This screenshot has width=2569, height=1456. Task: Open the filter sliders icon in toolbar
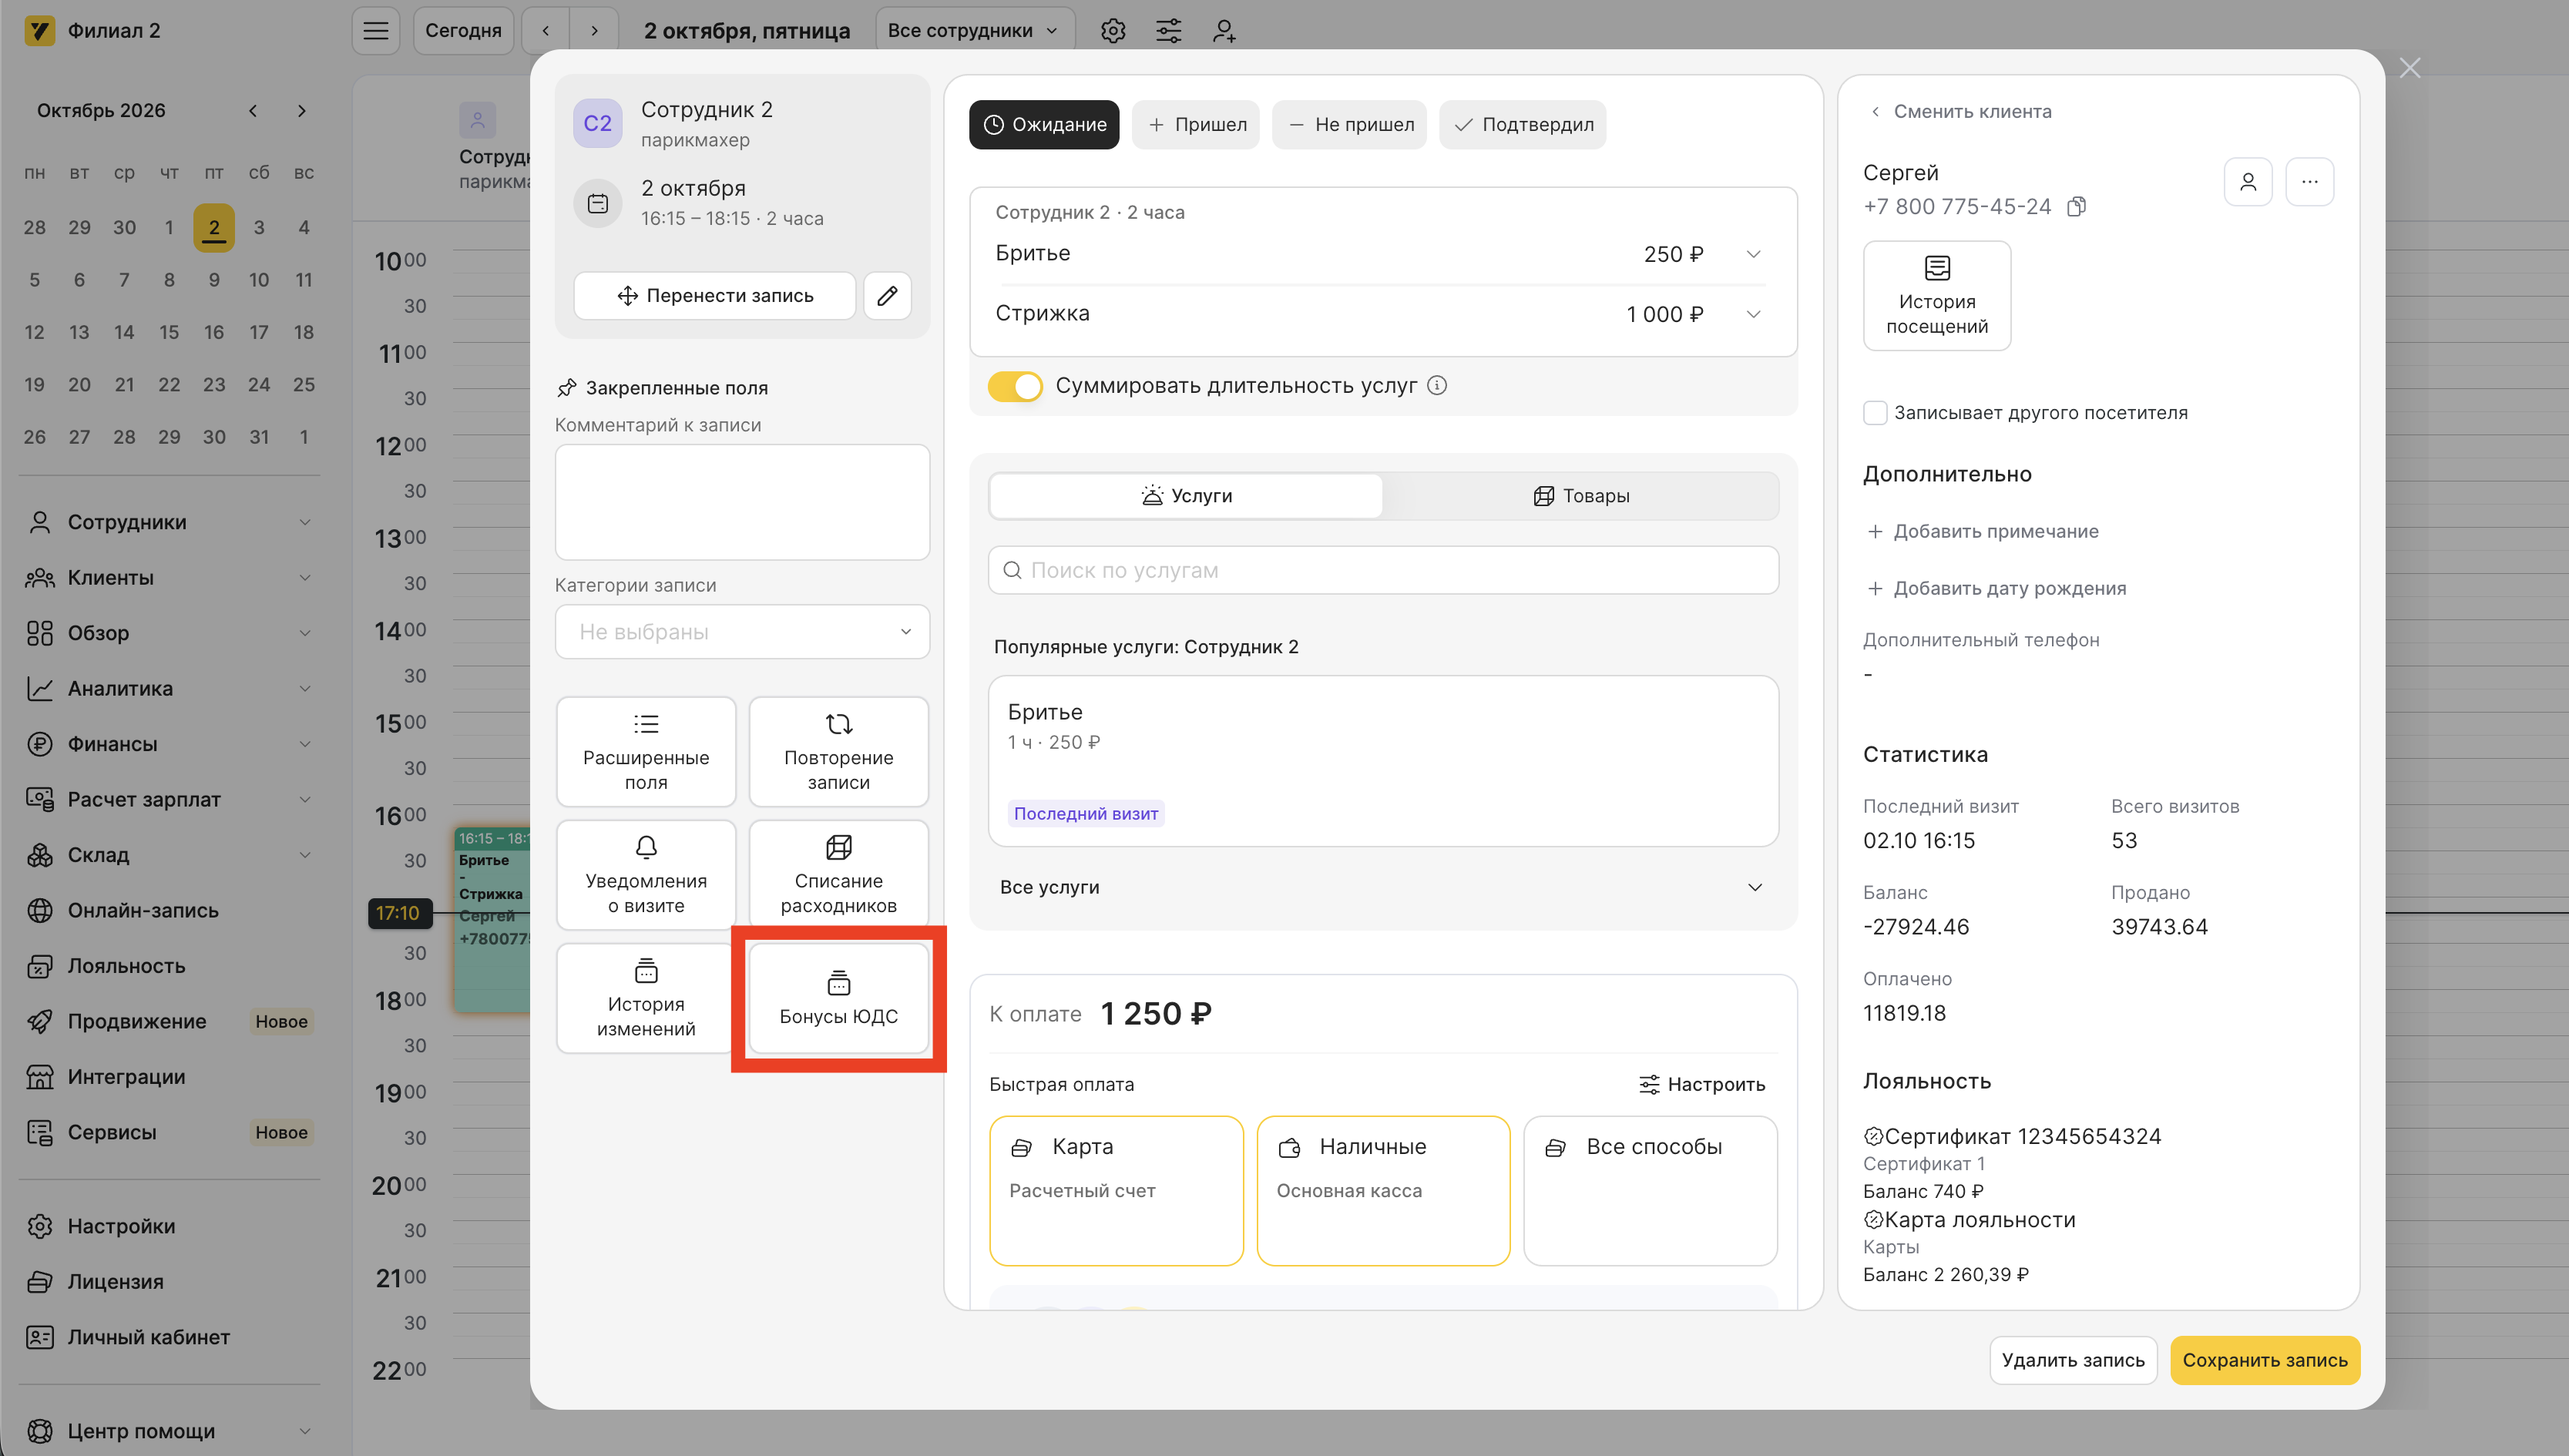(x=1169, y=31)
